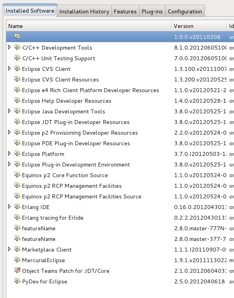The height and width of the screenshot is (298, 234).
Task: Click the Eclipse Plug-in Development Environment icon
Action: coord(17,164)
